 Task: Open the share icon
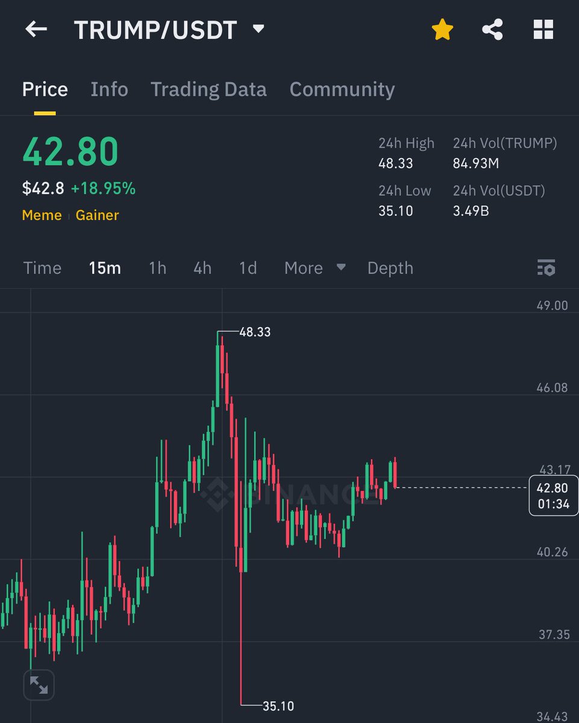pos(492,29)
